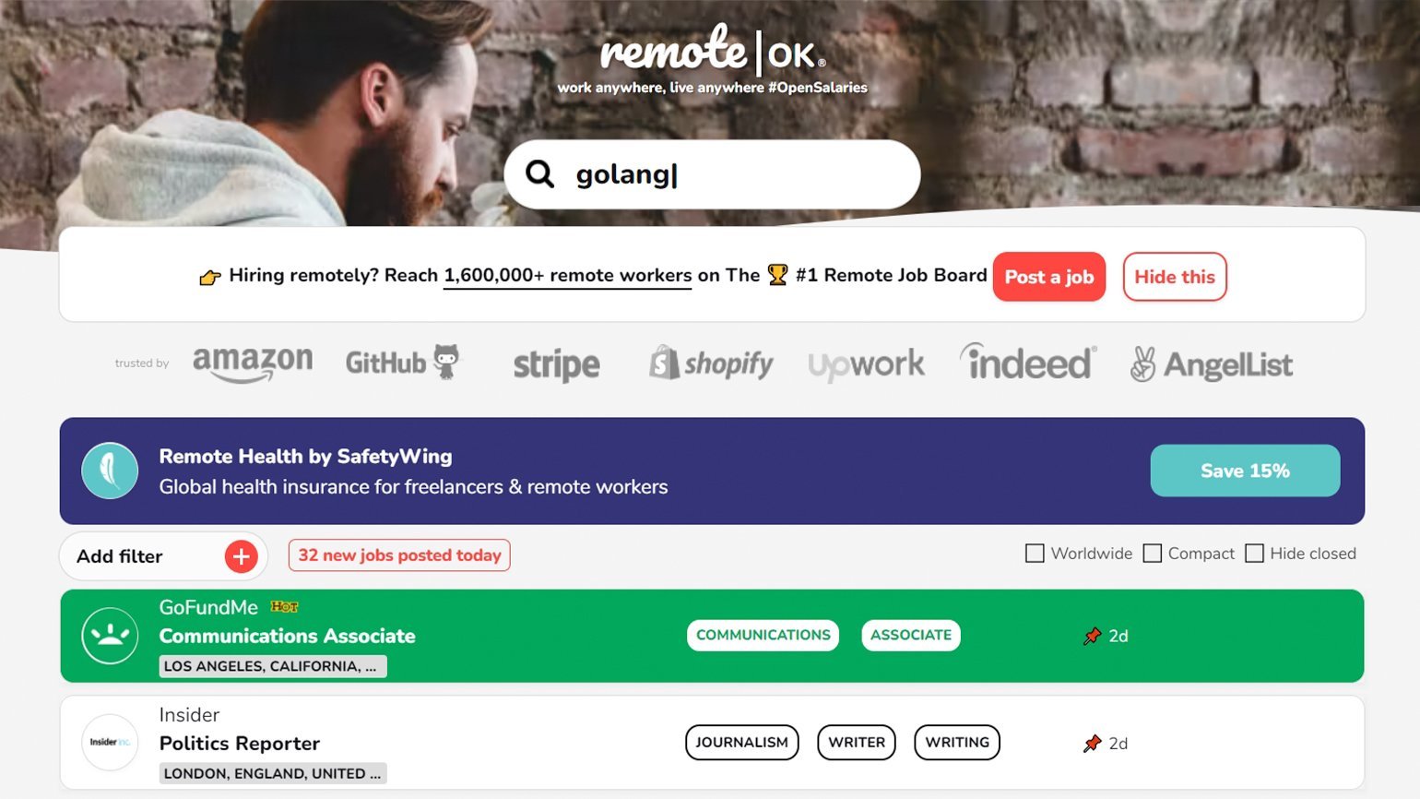Click the Post a job button
The height and width of the screenshot is (799, 1420).
1048,277
